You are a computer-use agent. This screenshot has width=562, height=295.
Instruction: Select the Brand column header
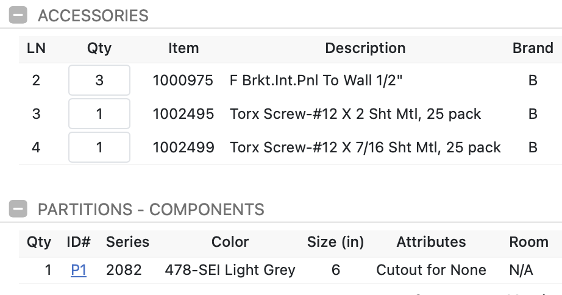pos(533,48)
